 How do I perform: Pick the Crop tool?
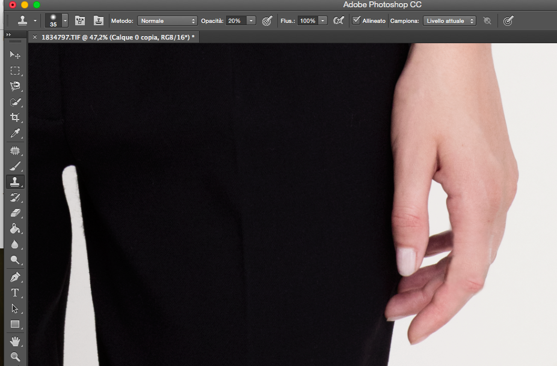coord(15,118)
